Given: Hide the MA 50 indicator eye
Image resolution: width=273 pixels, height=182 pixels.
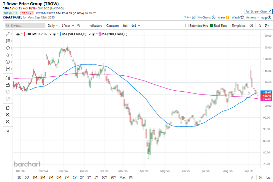Looking at the screenshot, I should click(54, 34).
